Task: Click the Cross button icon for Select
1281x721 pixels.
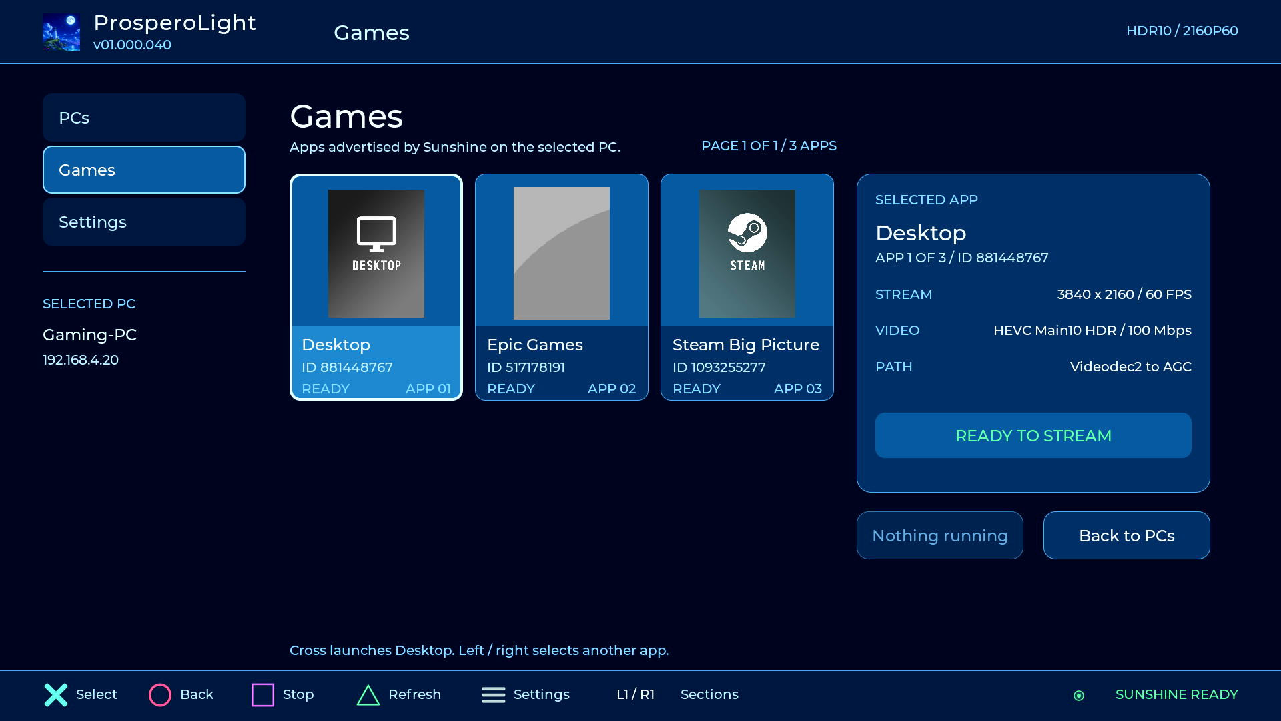Action: (x=56, y=695)
